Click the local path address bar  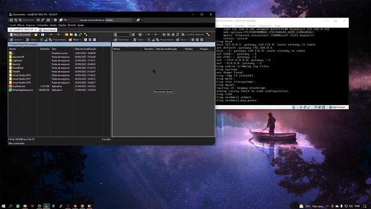click(x=59, y=44)
